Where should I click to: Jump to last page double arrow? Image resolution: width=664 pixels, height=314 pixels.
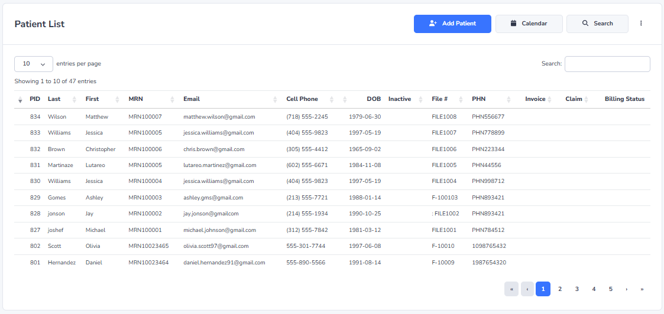[x=642, y=289]
